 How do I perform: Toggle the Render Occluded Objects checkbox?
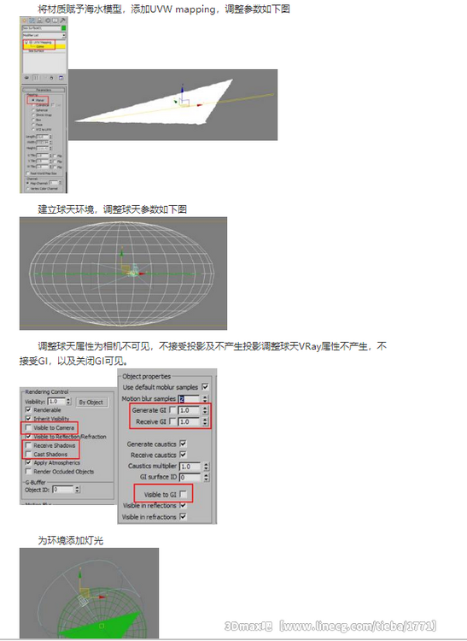tap(28, 471)
